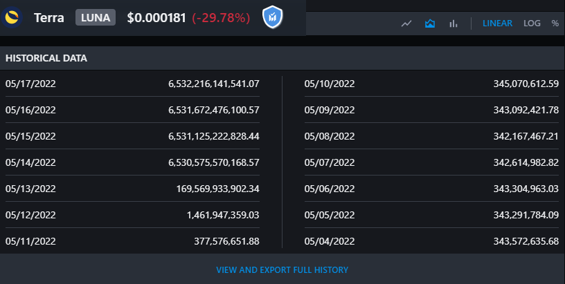Viewport: 565px width, 284px height.
Task: Click the Terra coin name
Action: 49,17
